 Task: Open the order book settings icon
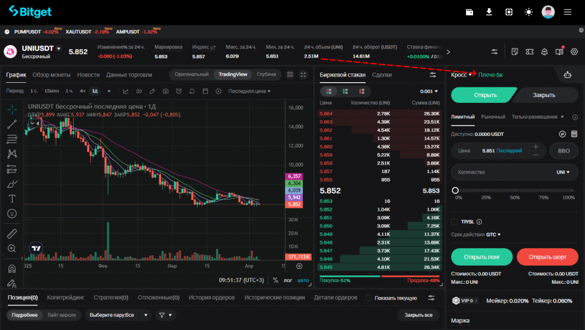pyautogui.click(x=433, y=75)
